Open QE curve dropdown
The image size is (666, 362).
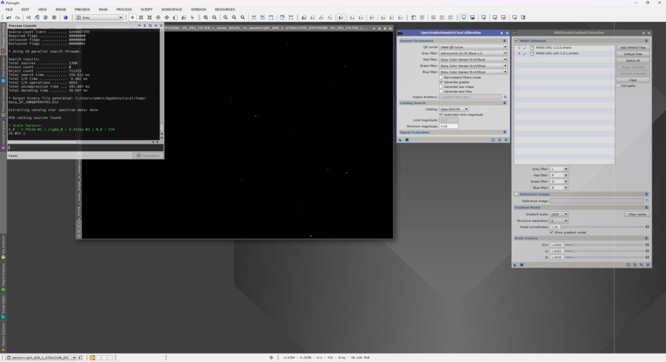point(473,47)
